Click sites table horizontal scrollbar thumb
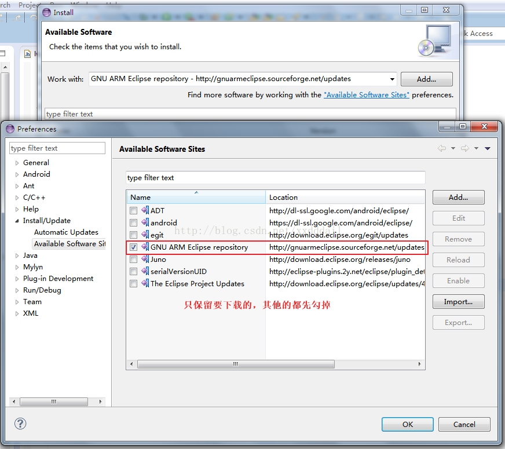 (x=236, y=364)
